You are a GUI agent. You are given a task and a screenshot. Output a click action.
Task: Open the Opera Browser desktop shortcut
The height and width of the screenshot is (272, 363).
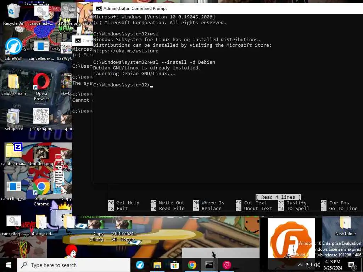tap(41, 87)
